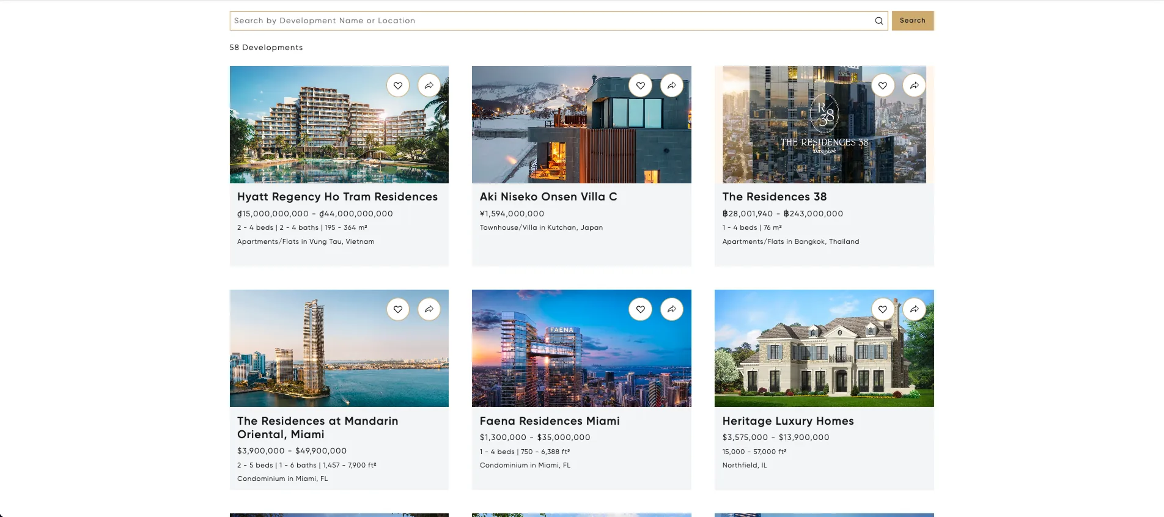Screen dimensions: 1164x517
Task: Click the gold Search button
Action: (913, 21)
